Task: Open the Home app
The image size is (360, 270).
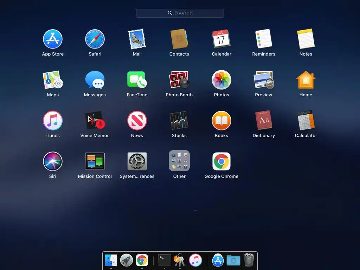Action: pos(306,80)
